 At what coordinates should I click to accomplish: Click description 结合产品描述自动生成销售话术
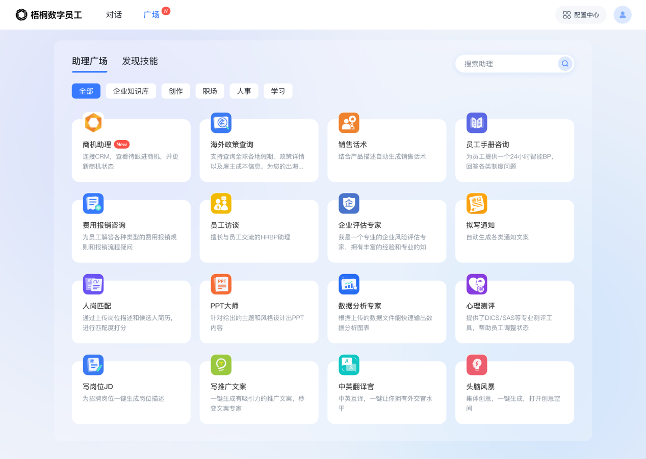pos(382,157)
